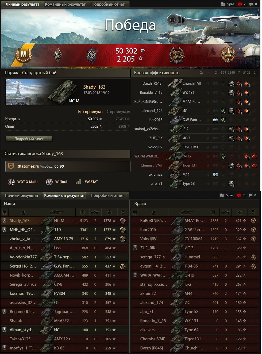Click the Подробный отчёт button
The height and width of the screenshot is (354, 262).
click(29, 139)
